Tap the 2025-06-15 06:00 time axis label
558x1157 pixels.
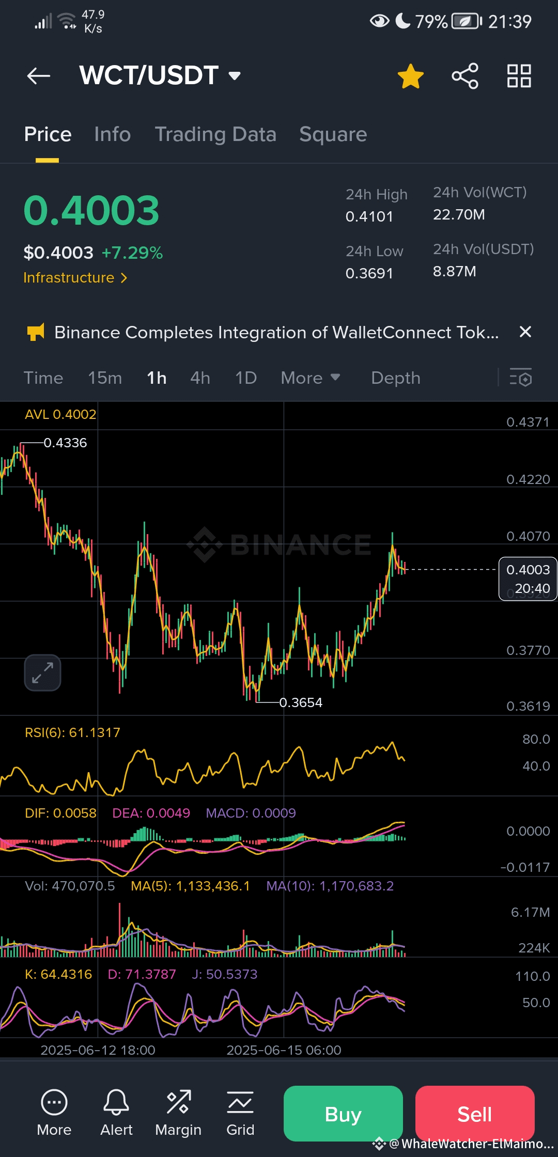(284, 1050)
